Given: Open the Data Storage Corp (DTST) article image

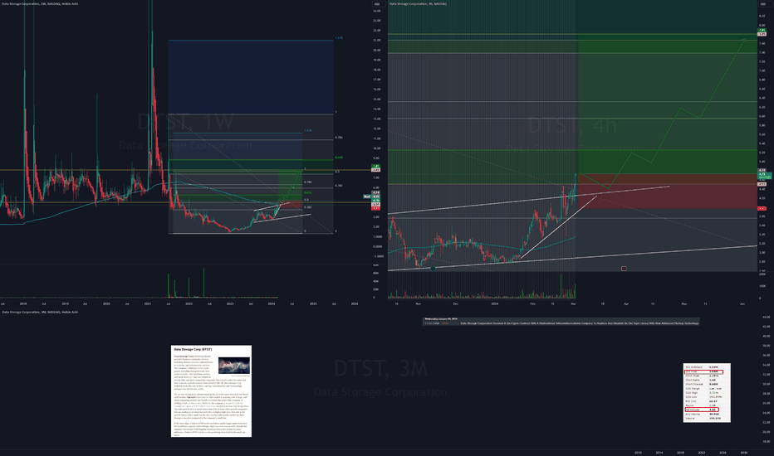Looking at the screenshot, I should (x=211, y=391).
